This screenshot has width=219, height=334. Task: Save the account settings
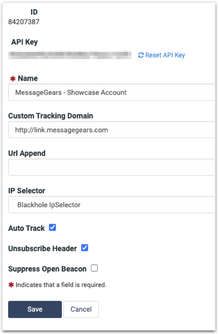tap(35, 309)
